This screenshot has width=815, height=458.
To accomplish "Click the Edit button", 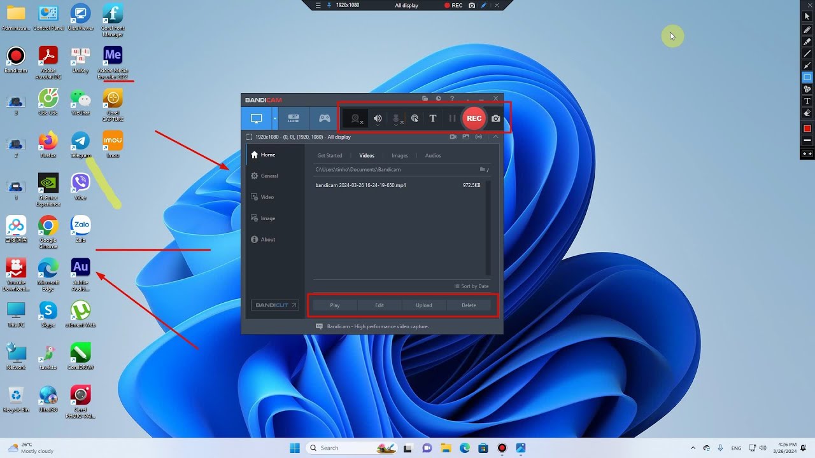I will [379, 305].
